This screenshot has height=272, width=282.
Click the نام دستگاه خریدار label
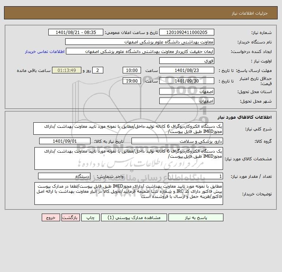(255, 42)
